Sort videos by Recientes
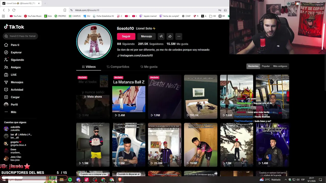The image size is (326, 183). (253, 66)
